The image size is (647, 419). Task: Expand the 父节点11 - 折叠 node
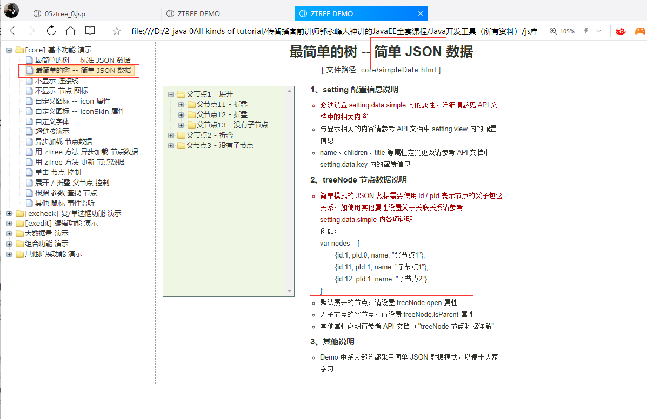181,105
